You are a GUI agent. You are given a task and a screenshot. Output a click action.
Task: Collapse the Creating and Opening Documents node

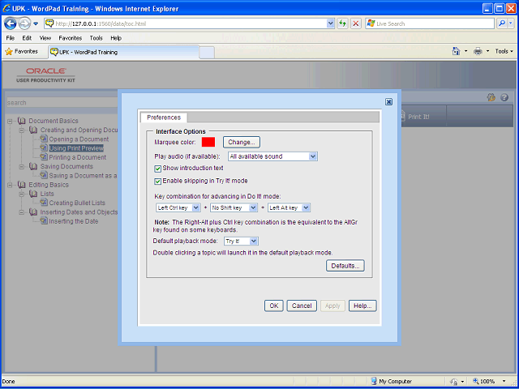[x=22, y=130]
